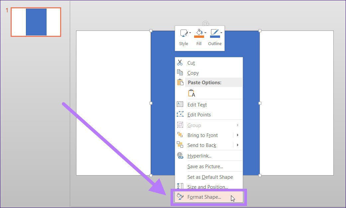
Task: Open the Fill color dropdown arrow
Action: tap(205, 33)
